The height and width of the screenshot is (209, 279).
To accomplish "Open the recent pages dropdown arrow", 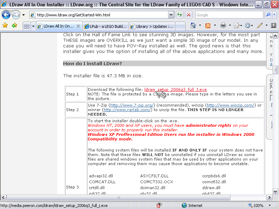I will [23, 15].
